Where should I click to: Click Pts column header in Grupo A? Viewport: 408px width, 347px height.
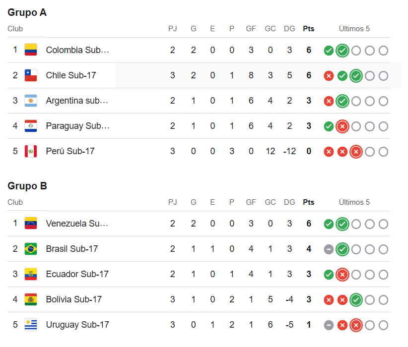click(x=309, y=29)
